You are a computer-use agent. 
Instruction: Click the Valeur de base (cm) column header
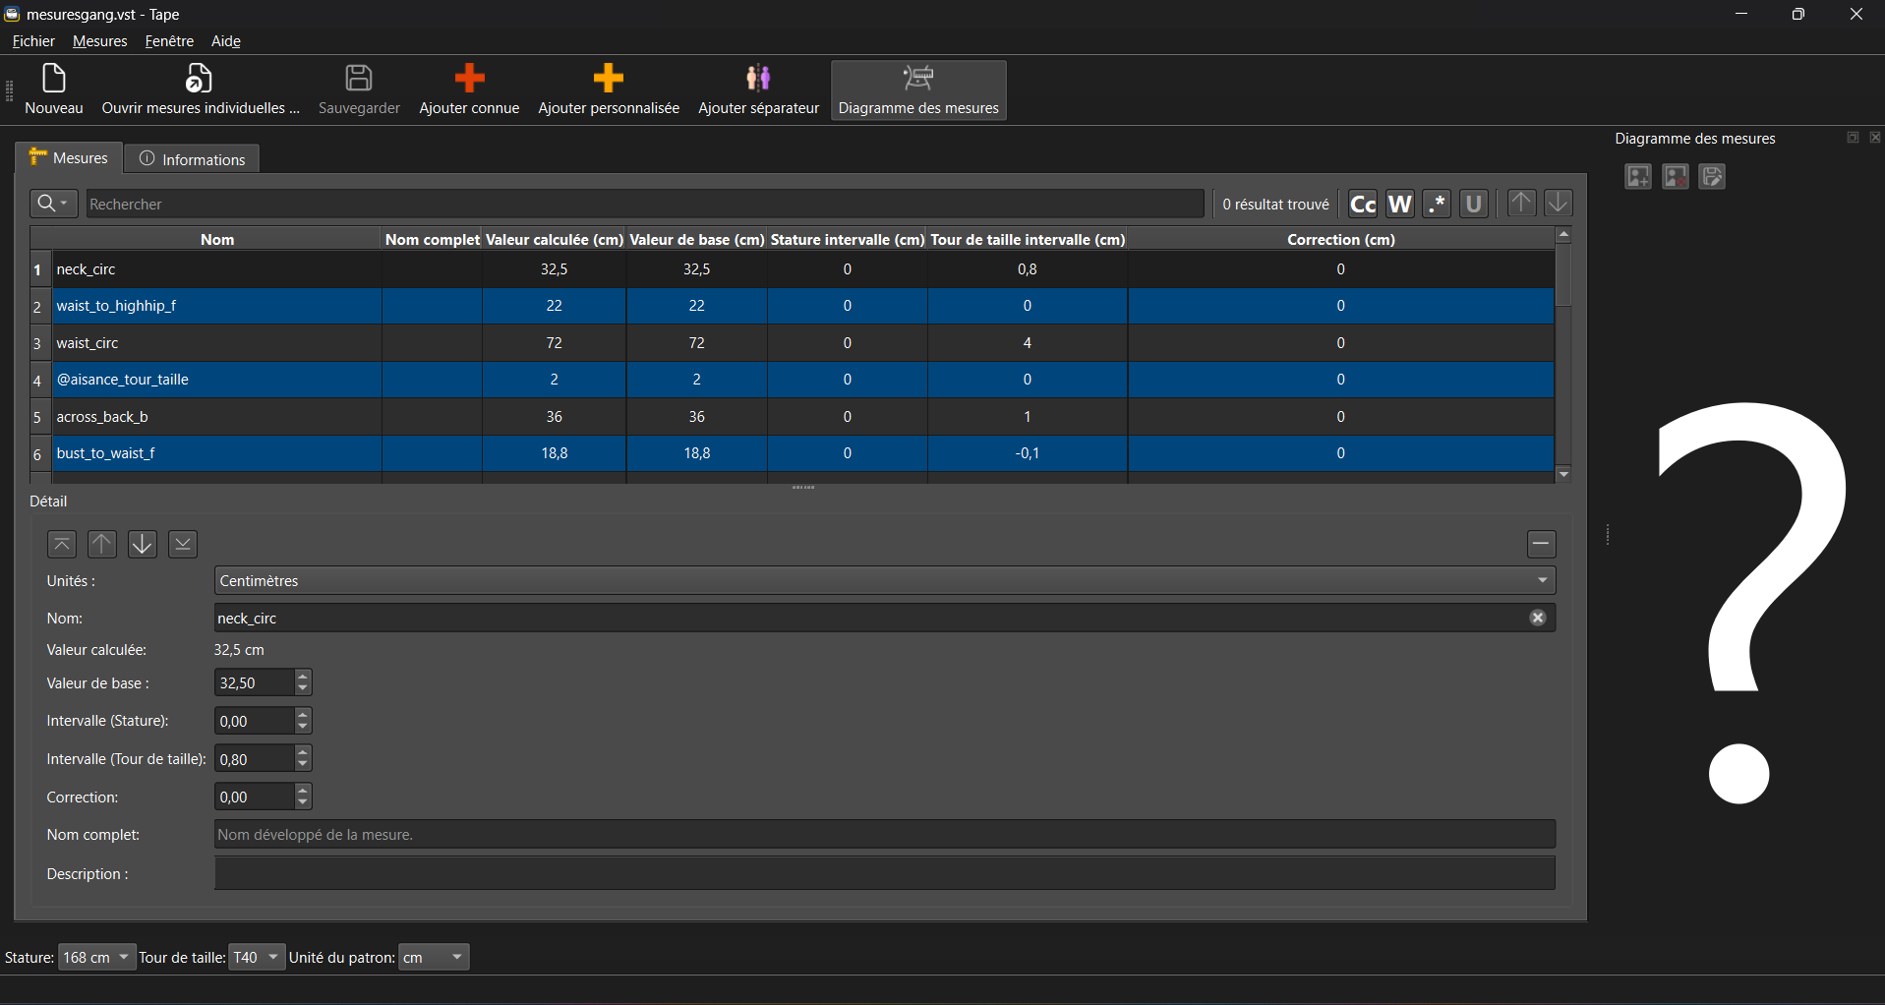click(x=697, y=239)
